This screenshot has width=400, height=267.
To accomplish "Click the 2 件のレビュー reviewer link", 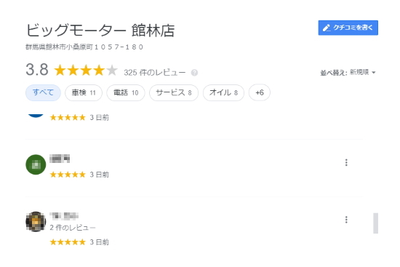I will [73, 228].
